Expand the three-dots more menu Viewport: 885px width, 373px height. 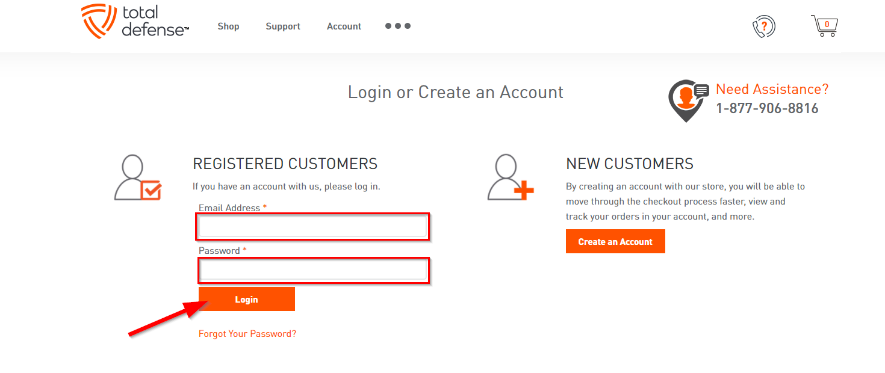pos(398,26)
